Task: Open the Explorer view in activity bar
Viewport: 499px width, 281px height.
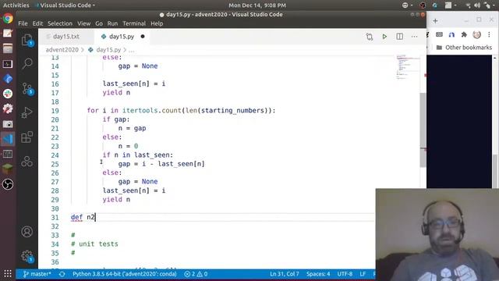Action: tap(27, 40)
